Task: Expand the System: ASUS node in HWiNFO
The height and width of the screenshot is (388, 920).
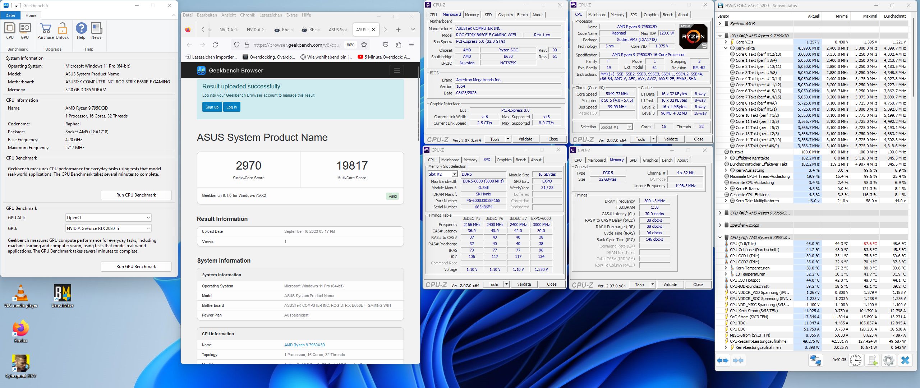Action: (x=720, y=24)
